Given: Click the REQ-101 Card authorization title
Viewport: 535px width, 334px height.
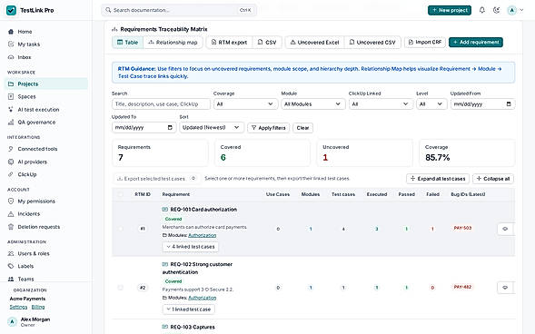Looking at the screenshot, I should (203, 210).
